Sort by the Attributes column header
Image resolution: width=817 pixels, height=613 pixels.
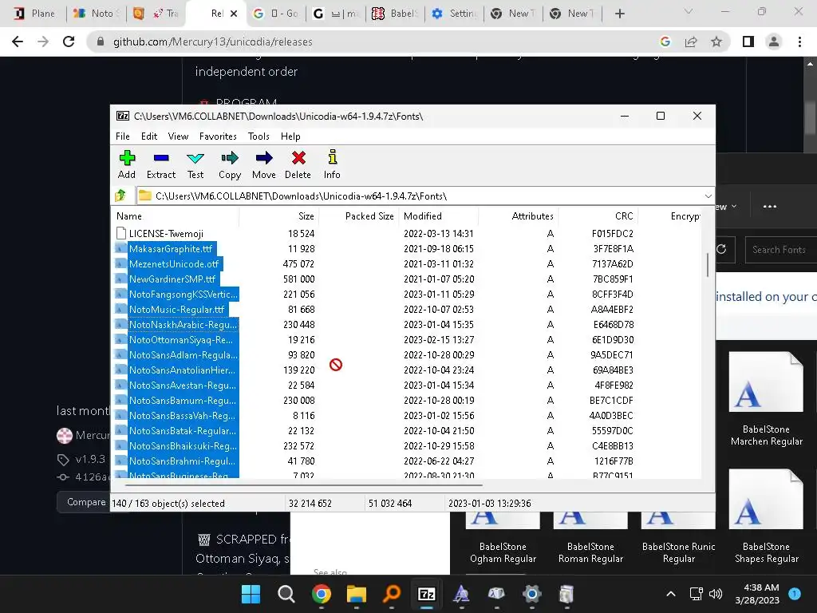519,216
